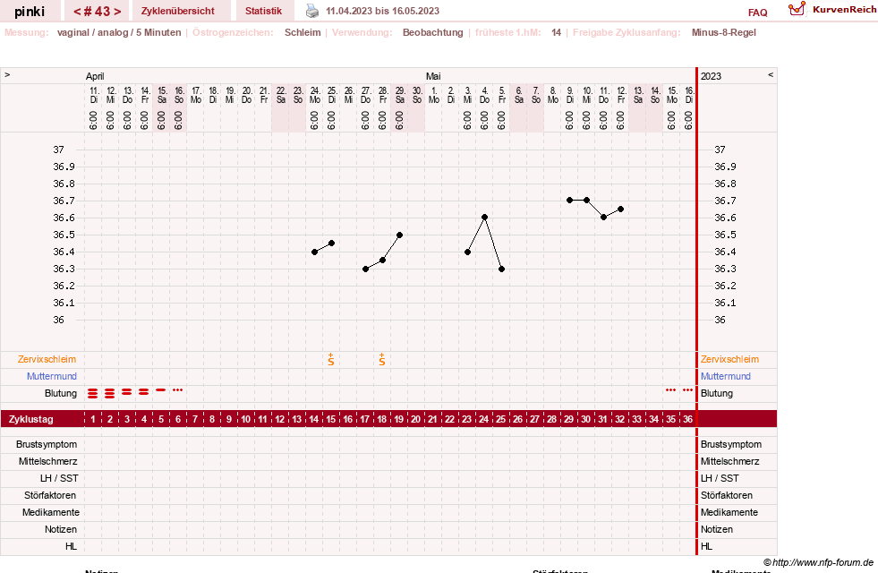The image size is (878, 573).
Task: Click light bleeding icon on cycle day 5
Action: pyautogui.click(x=161, y=389)
